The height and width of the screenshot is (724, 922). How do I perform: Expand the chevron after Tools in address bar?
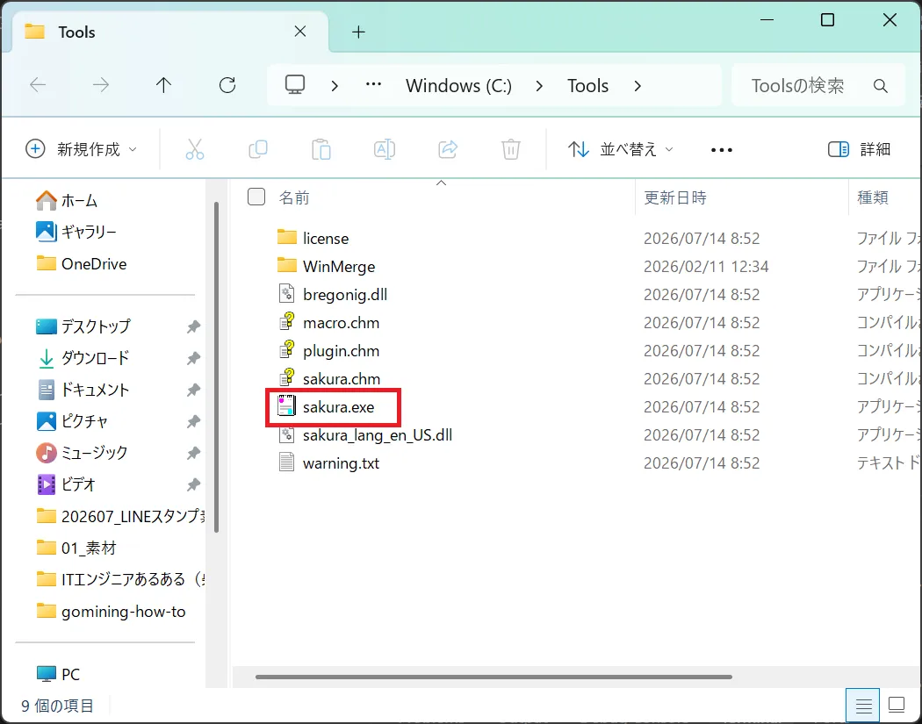click(637, 86)
